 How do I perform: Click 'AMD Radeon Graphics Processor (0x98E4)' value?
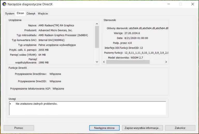point(63,35)
